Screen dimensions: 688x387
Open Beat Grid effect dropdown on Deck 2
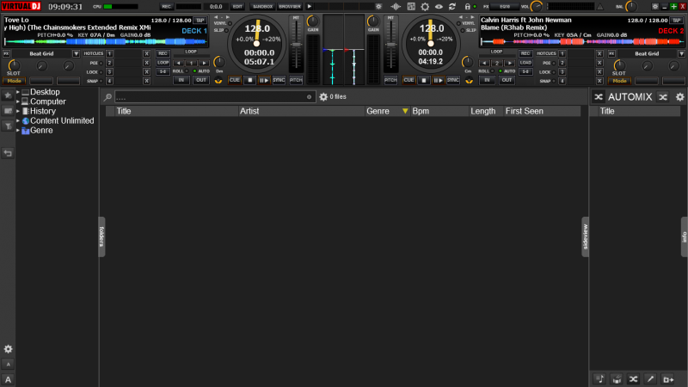pos(681,53)
